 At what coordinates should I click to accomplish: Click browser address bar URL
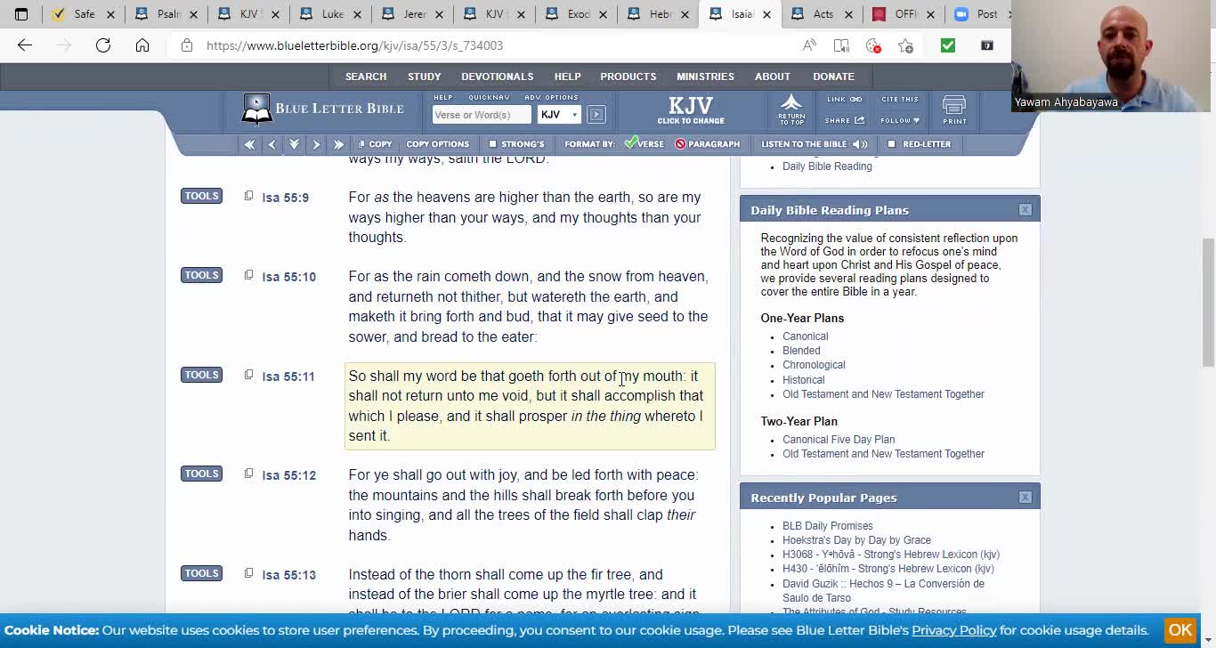click(354, 45)
